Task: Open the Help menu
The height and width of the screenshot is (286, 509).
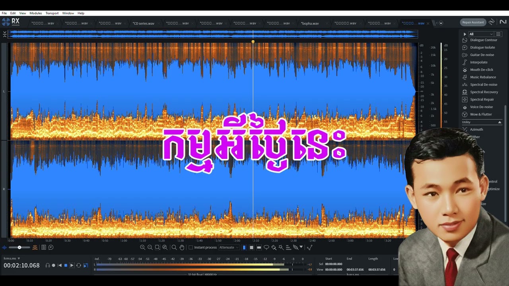Action: tap(81, 13)
